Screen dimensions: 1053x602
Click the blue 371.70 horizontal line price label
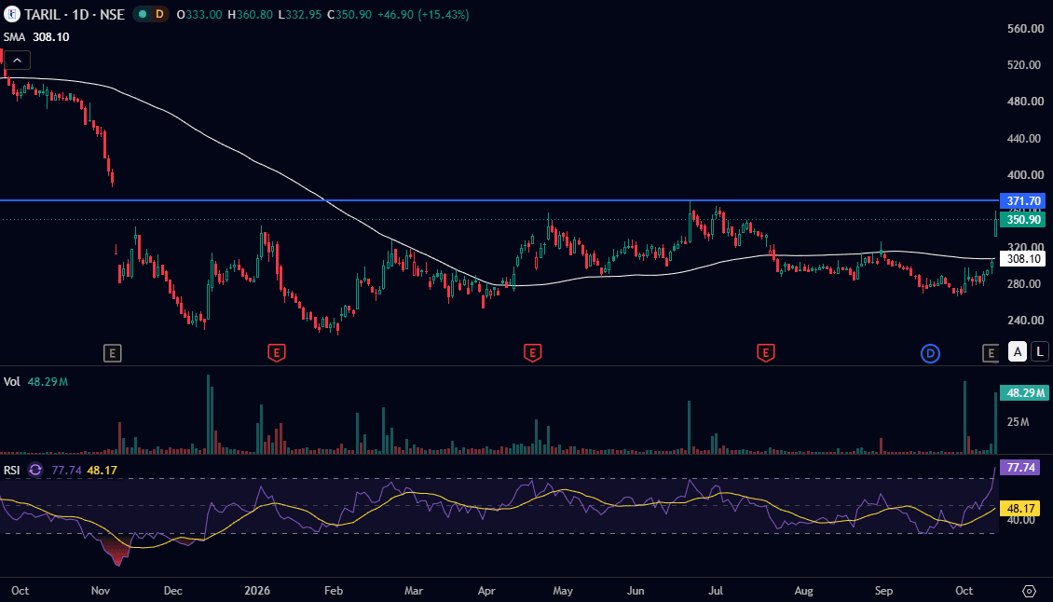pos(1023,201)
